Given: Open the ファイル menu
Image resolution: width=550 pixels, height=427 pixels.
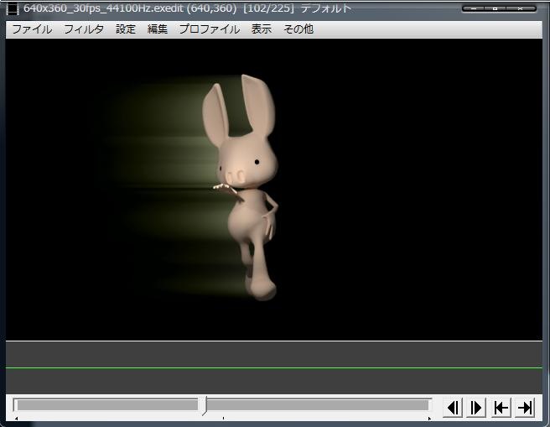Looking at the screenshot, I should pos(31,29).
